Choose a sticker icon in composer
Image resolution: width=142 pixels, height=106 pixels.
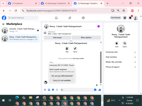[x=53, y=90]
